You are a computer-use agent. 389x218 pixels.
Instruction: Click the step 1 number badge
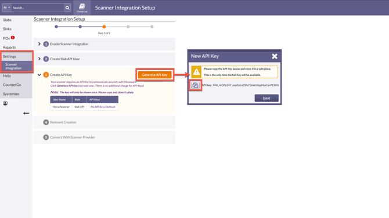tap(46, 44)
